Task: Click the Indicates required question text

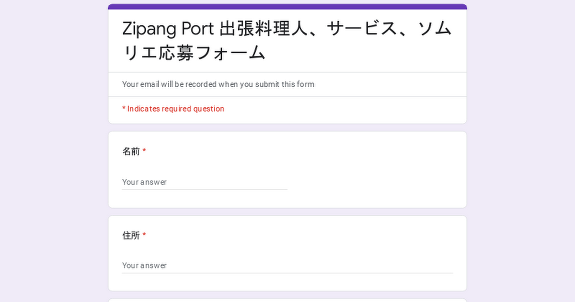Action: 175,109
